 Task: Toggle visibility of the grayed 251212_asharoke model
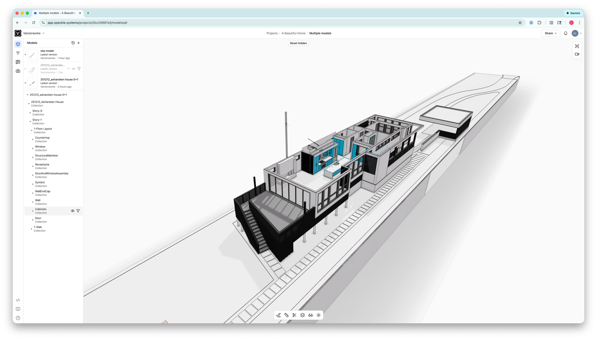73,69
